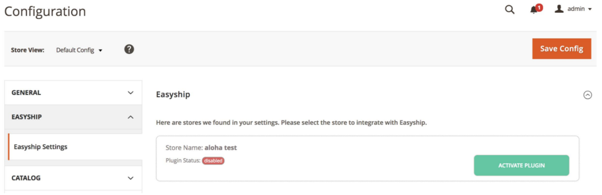Click the admin user avatar icon
This screenshot has width=602, height=195.
click(559, 9)
